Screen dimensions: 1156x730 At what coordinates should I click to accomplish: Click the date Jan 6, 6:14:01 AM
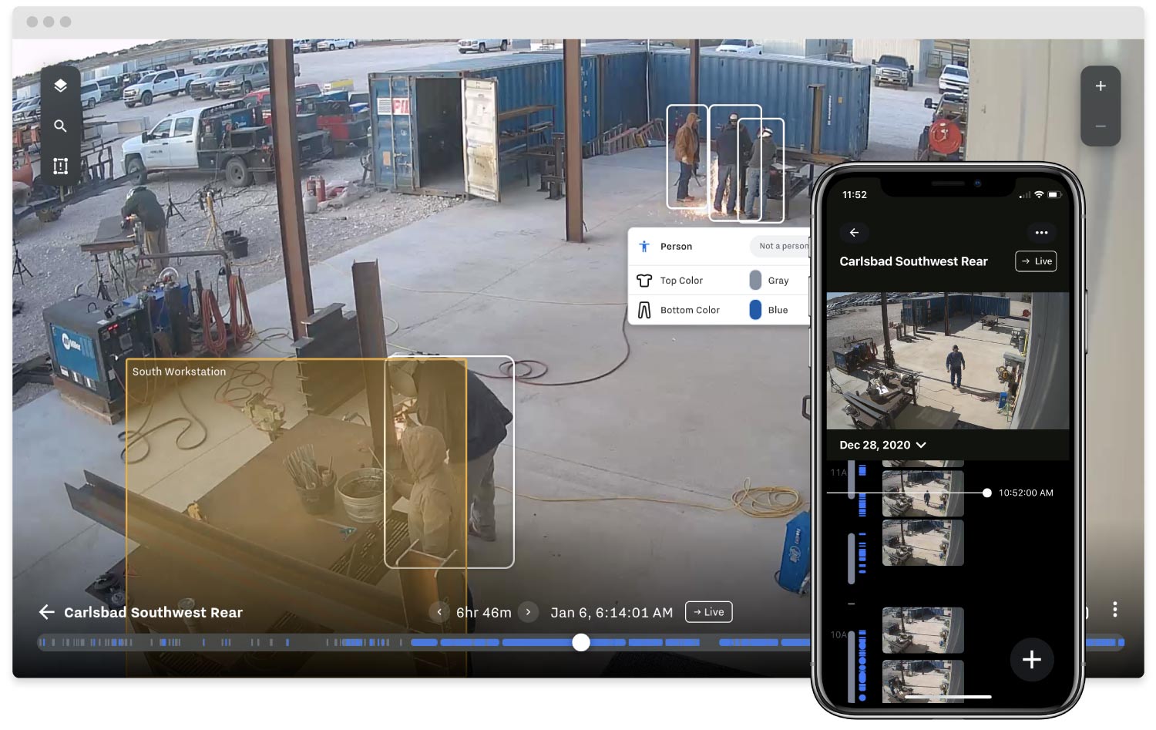612,613
